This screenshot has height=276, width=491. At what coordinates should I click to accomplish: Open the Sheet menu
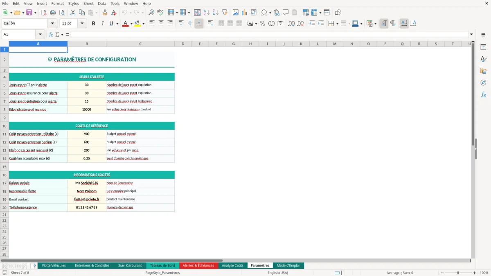click(x=88, y=3)
